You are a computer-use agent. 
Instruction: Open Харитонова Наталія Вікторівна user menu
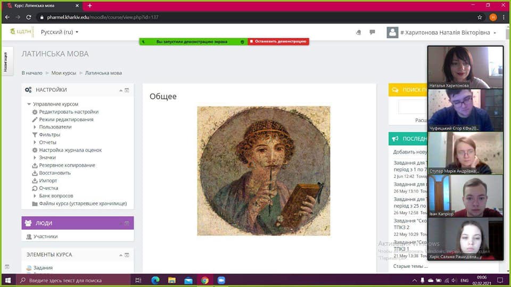pyautogui.click(x=448, y=32)
